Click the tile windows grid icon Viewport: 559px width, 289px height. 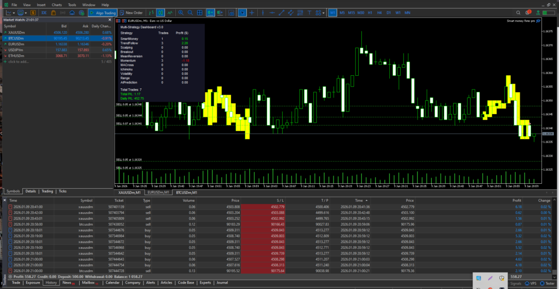[199, 12]
